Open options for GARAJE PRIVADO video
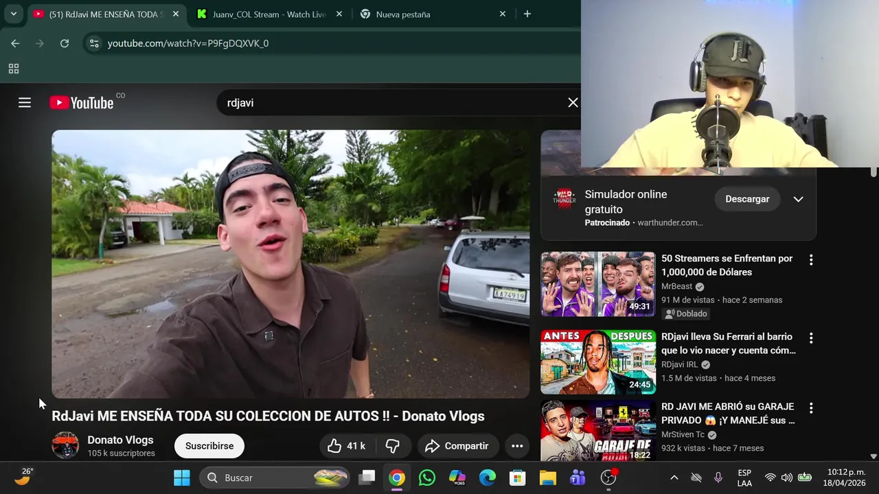This screenshot has width=879, height=494. tap(811, 408)
